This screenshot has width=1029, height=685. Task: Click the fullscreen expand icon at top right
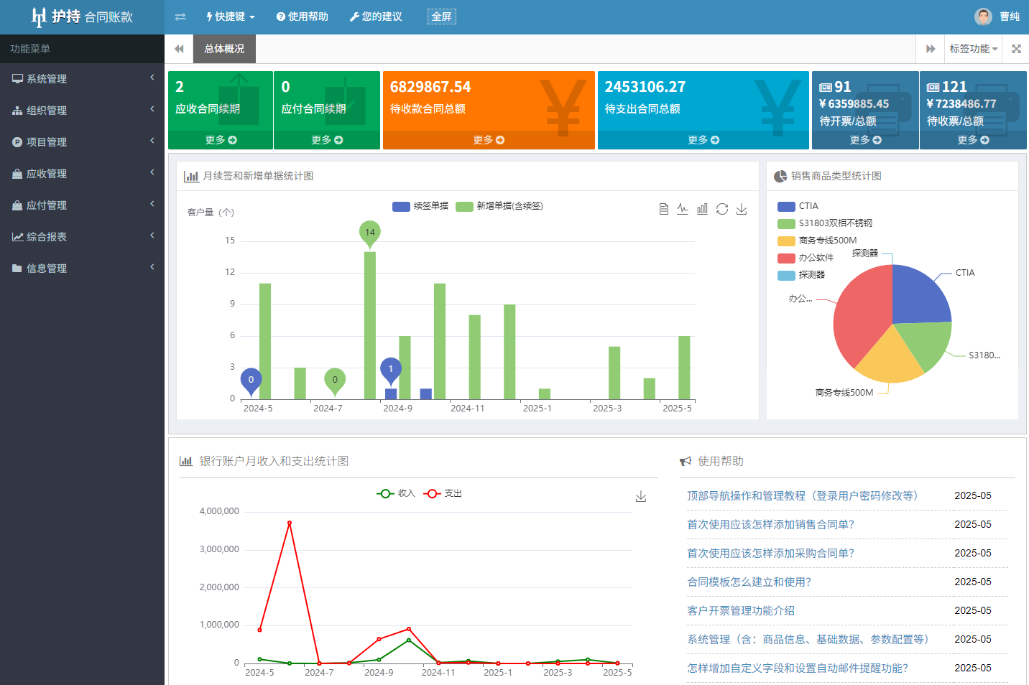click(x=1016, y=49)
